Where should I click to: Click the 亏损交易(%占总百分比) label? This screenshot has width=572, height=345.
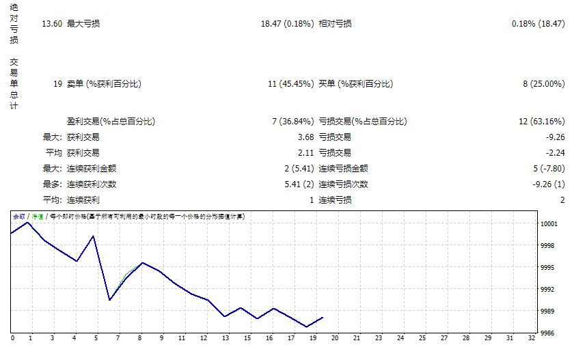[363, 122]
